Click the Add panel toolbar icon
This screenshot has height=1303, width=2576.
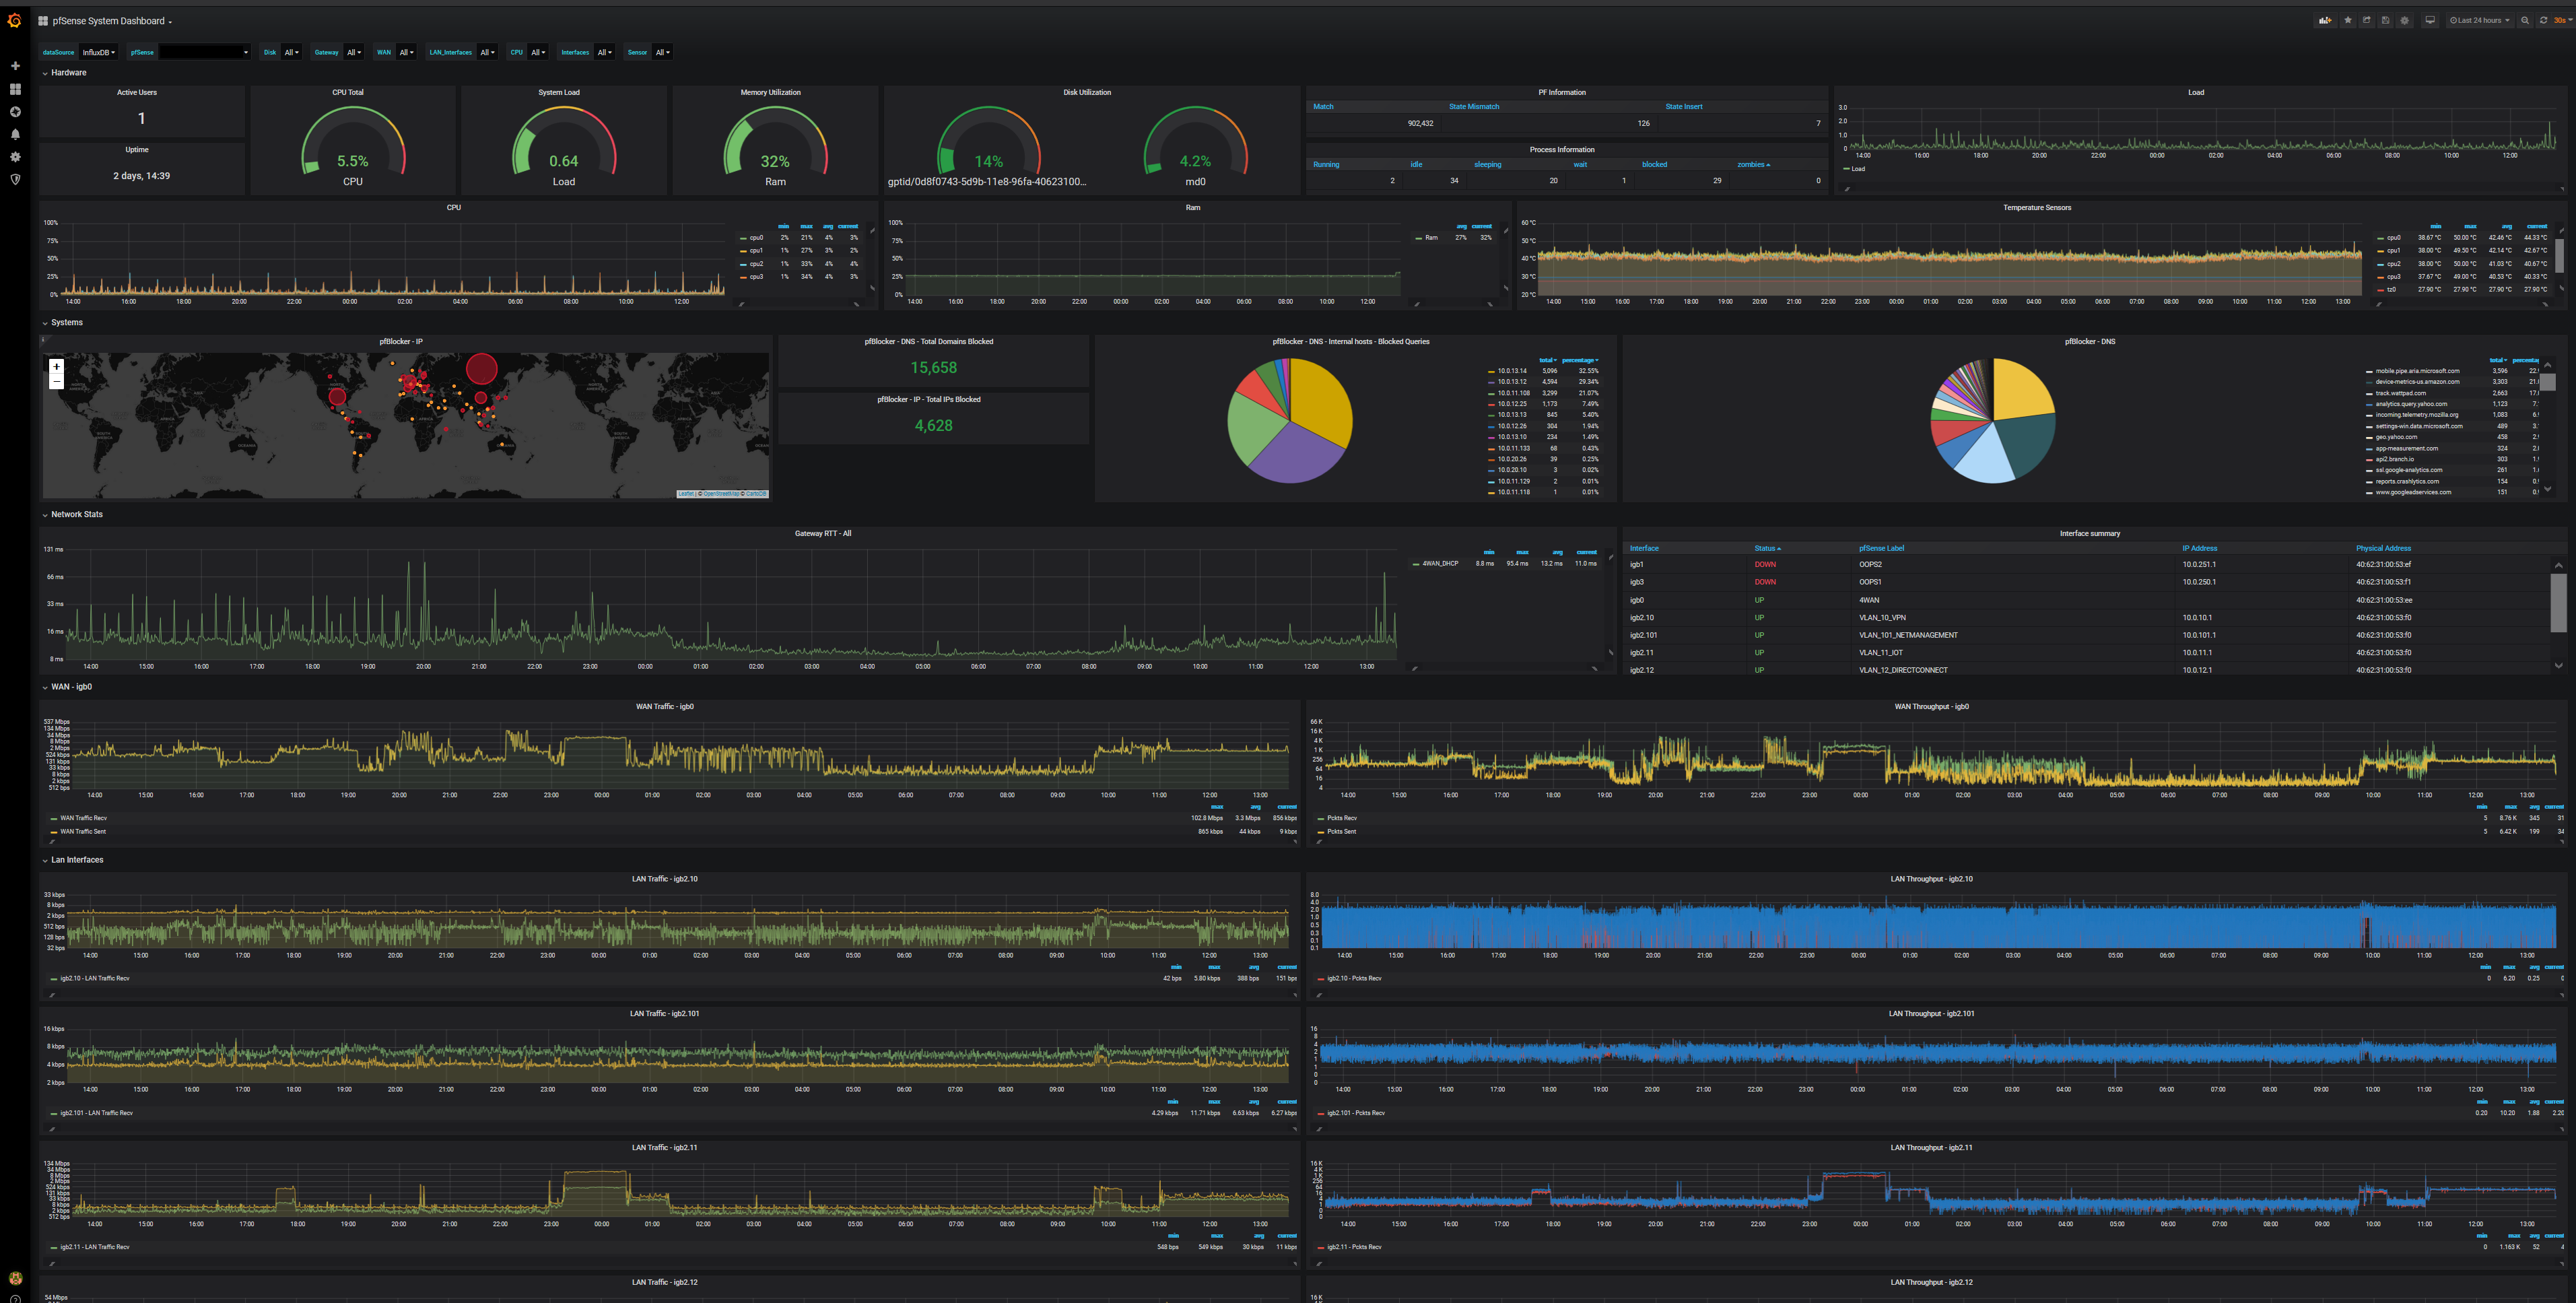click(x=2325, y=20)
